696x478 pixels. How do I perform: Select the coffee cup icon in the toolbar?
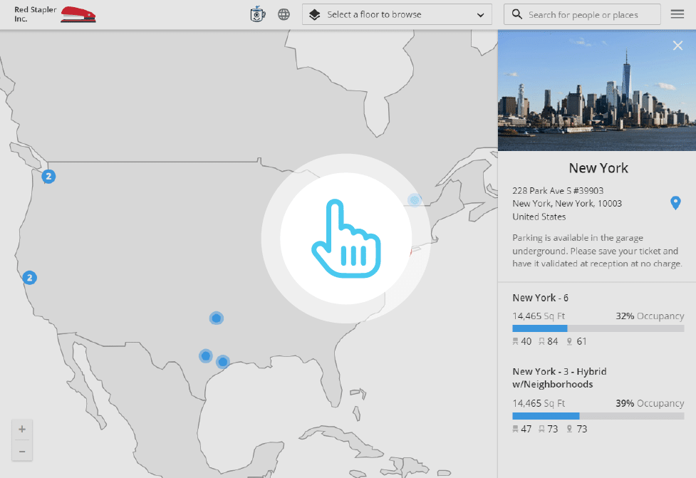(256, 14)
